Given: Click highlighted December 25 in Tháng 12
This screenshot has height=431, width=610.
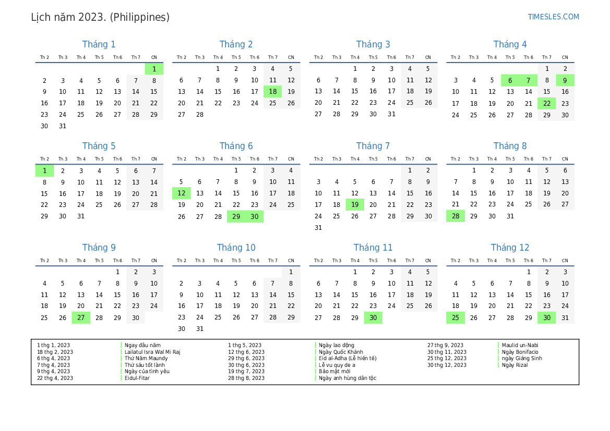Looking at the screenshot, I should 455,317.
